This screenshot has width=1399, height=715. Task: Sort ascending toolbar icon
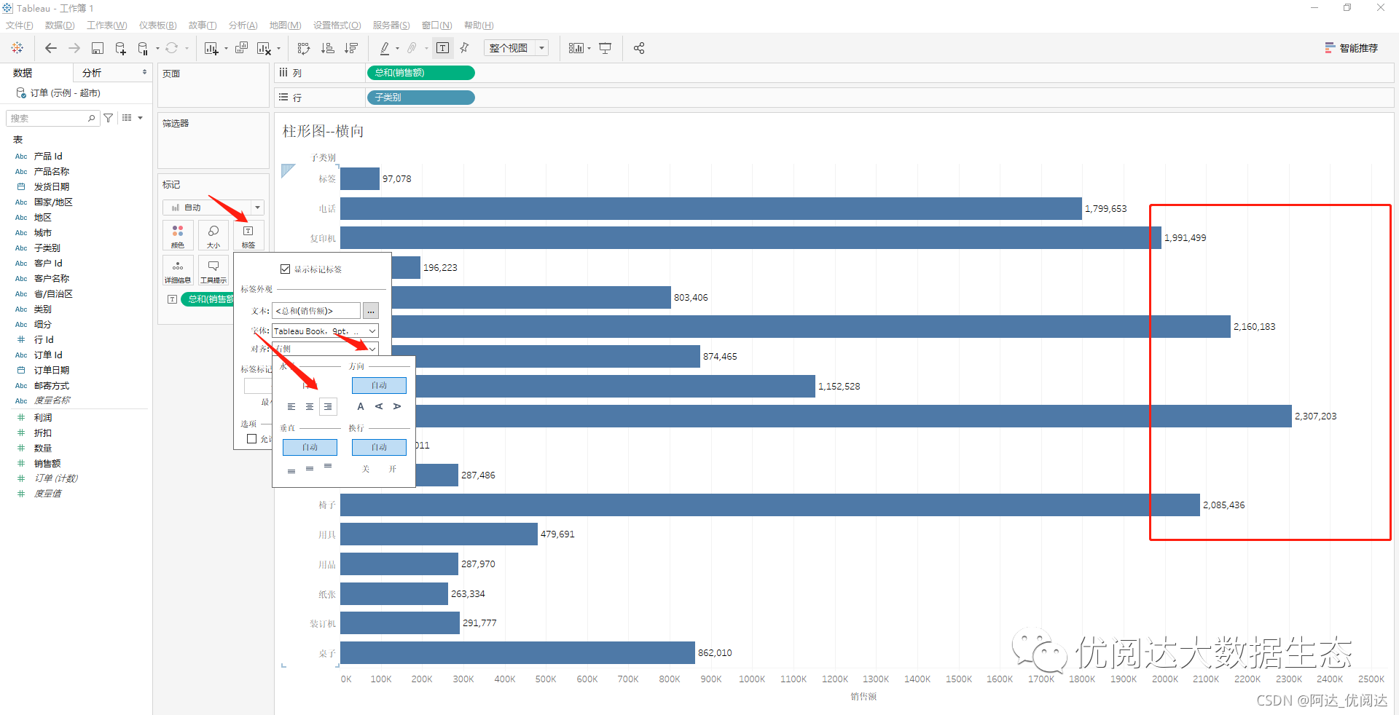[x=328, y=48]
